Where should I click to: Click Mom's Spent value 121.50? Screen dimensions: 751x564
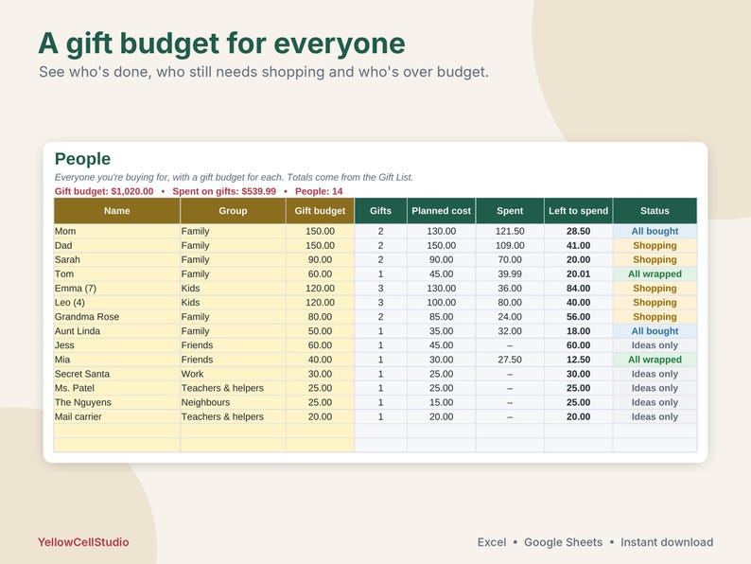(x=510, y=231)
